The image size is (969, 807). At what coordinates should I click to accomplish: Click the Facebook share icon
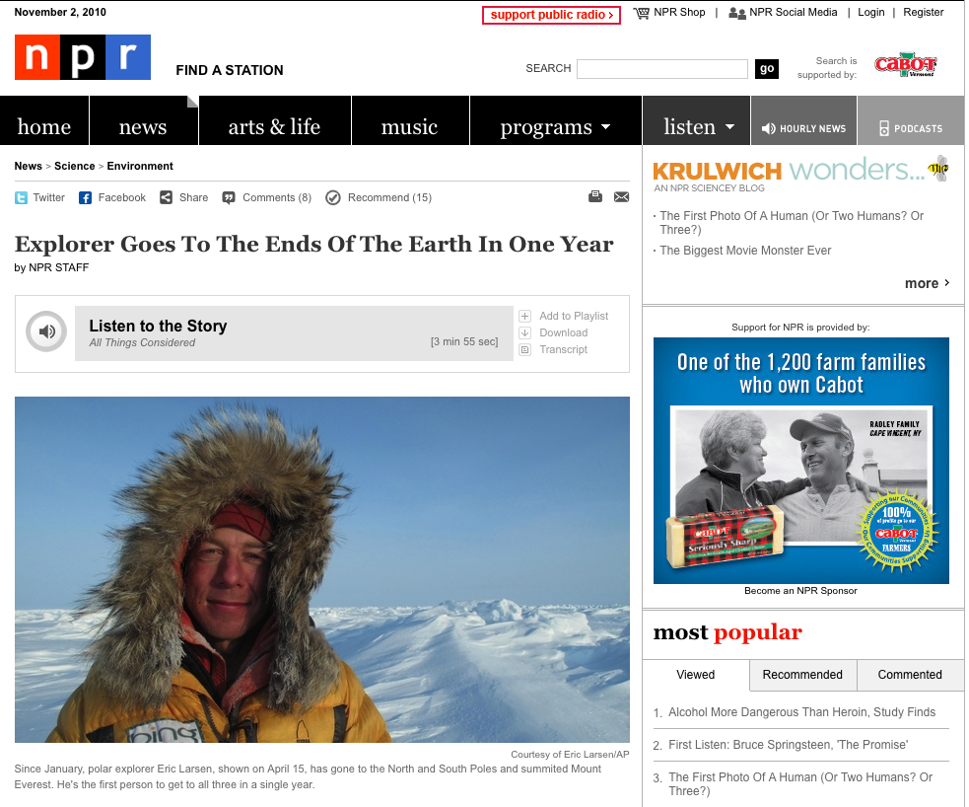point(86,198)
